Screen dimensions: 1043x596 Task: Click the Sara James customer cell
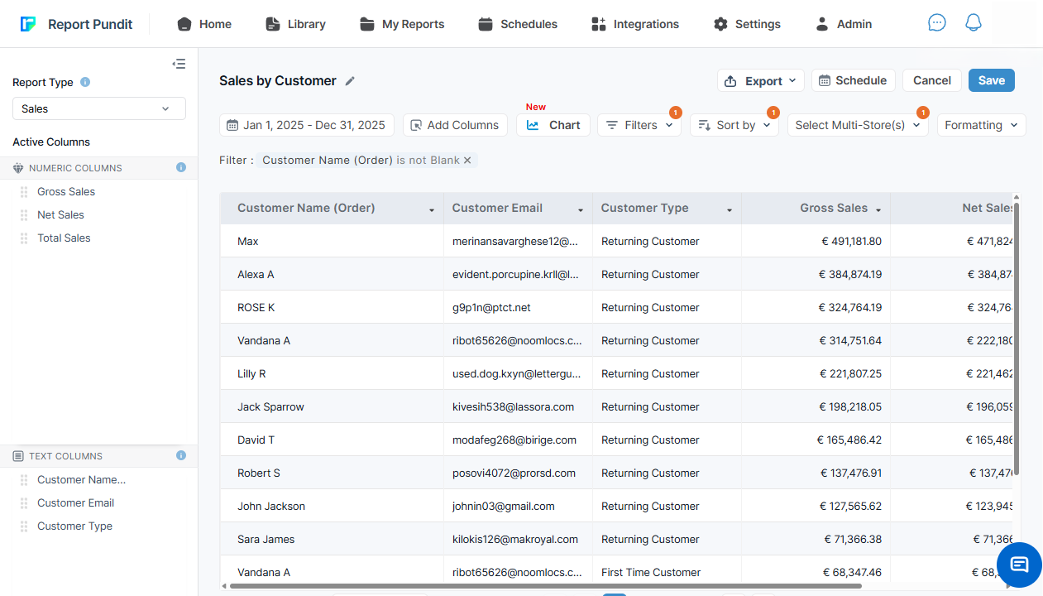[x=332, y=539]
